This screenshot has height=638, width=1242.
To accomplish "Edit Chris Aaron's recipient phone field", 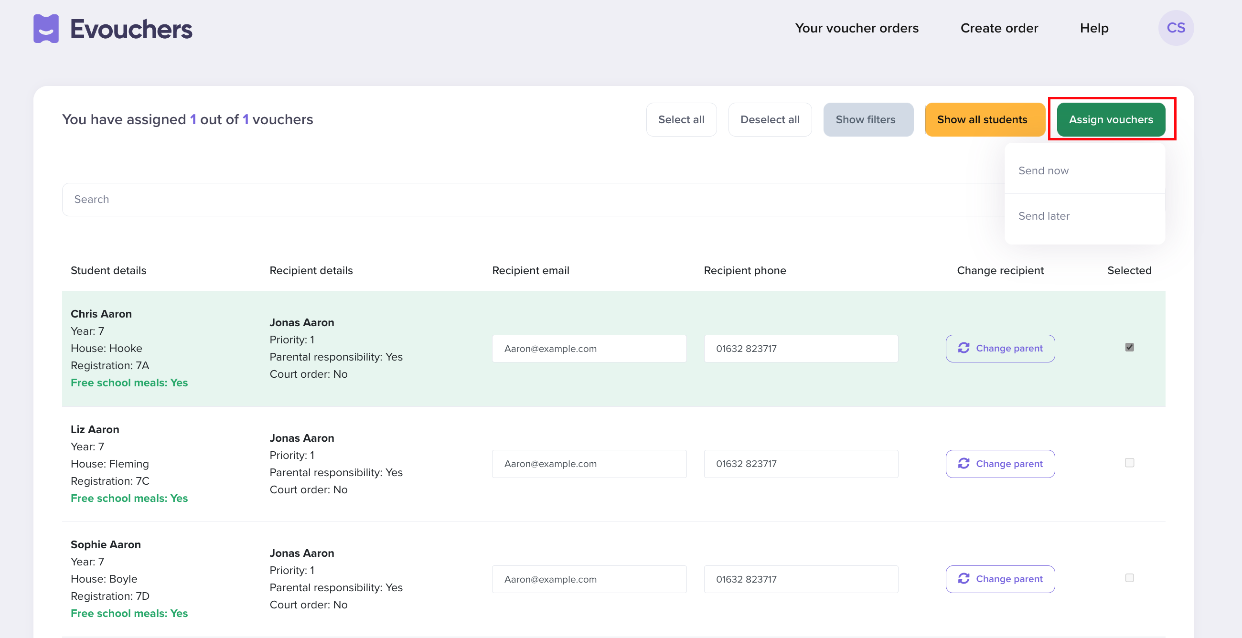I will [x=800, y=349].
